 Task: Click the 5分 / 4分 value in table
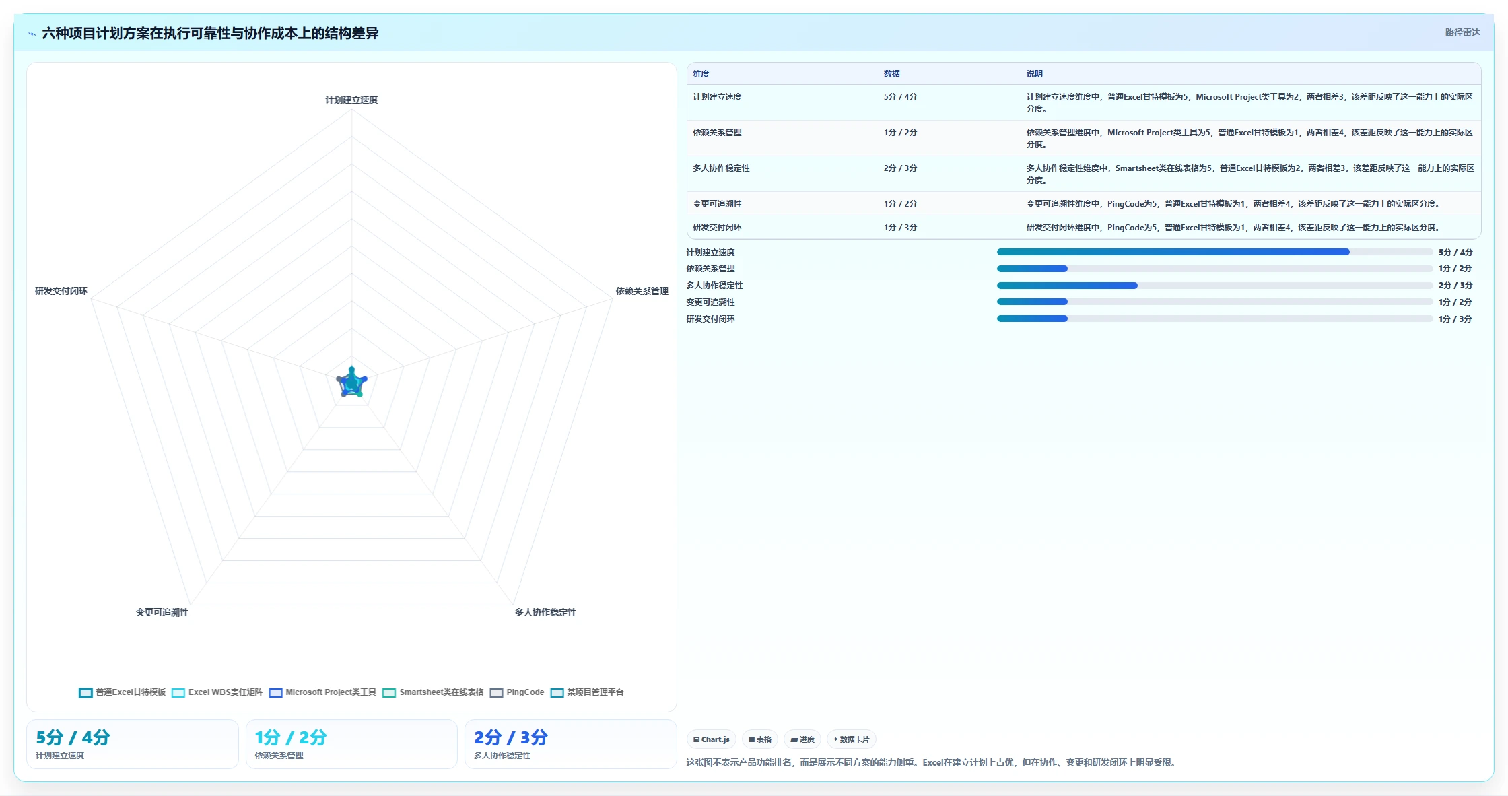point(900,97)
